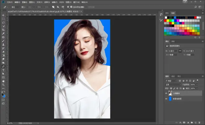Select the History Brush tool
The height and width of the screenshot is (125, 205).
(3, 48)
